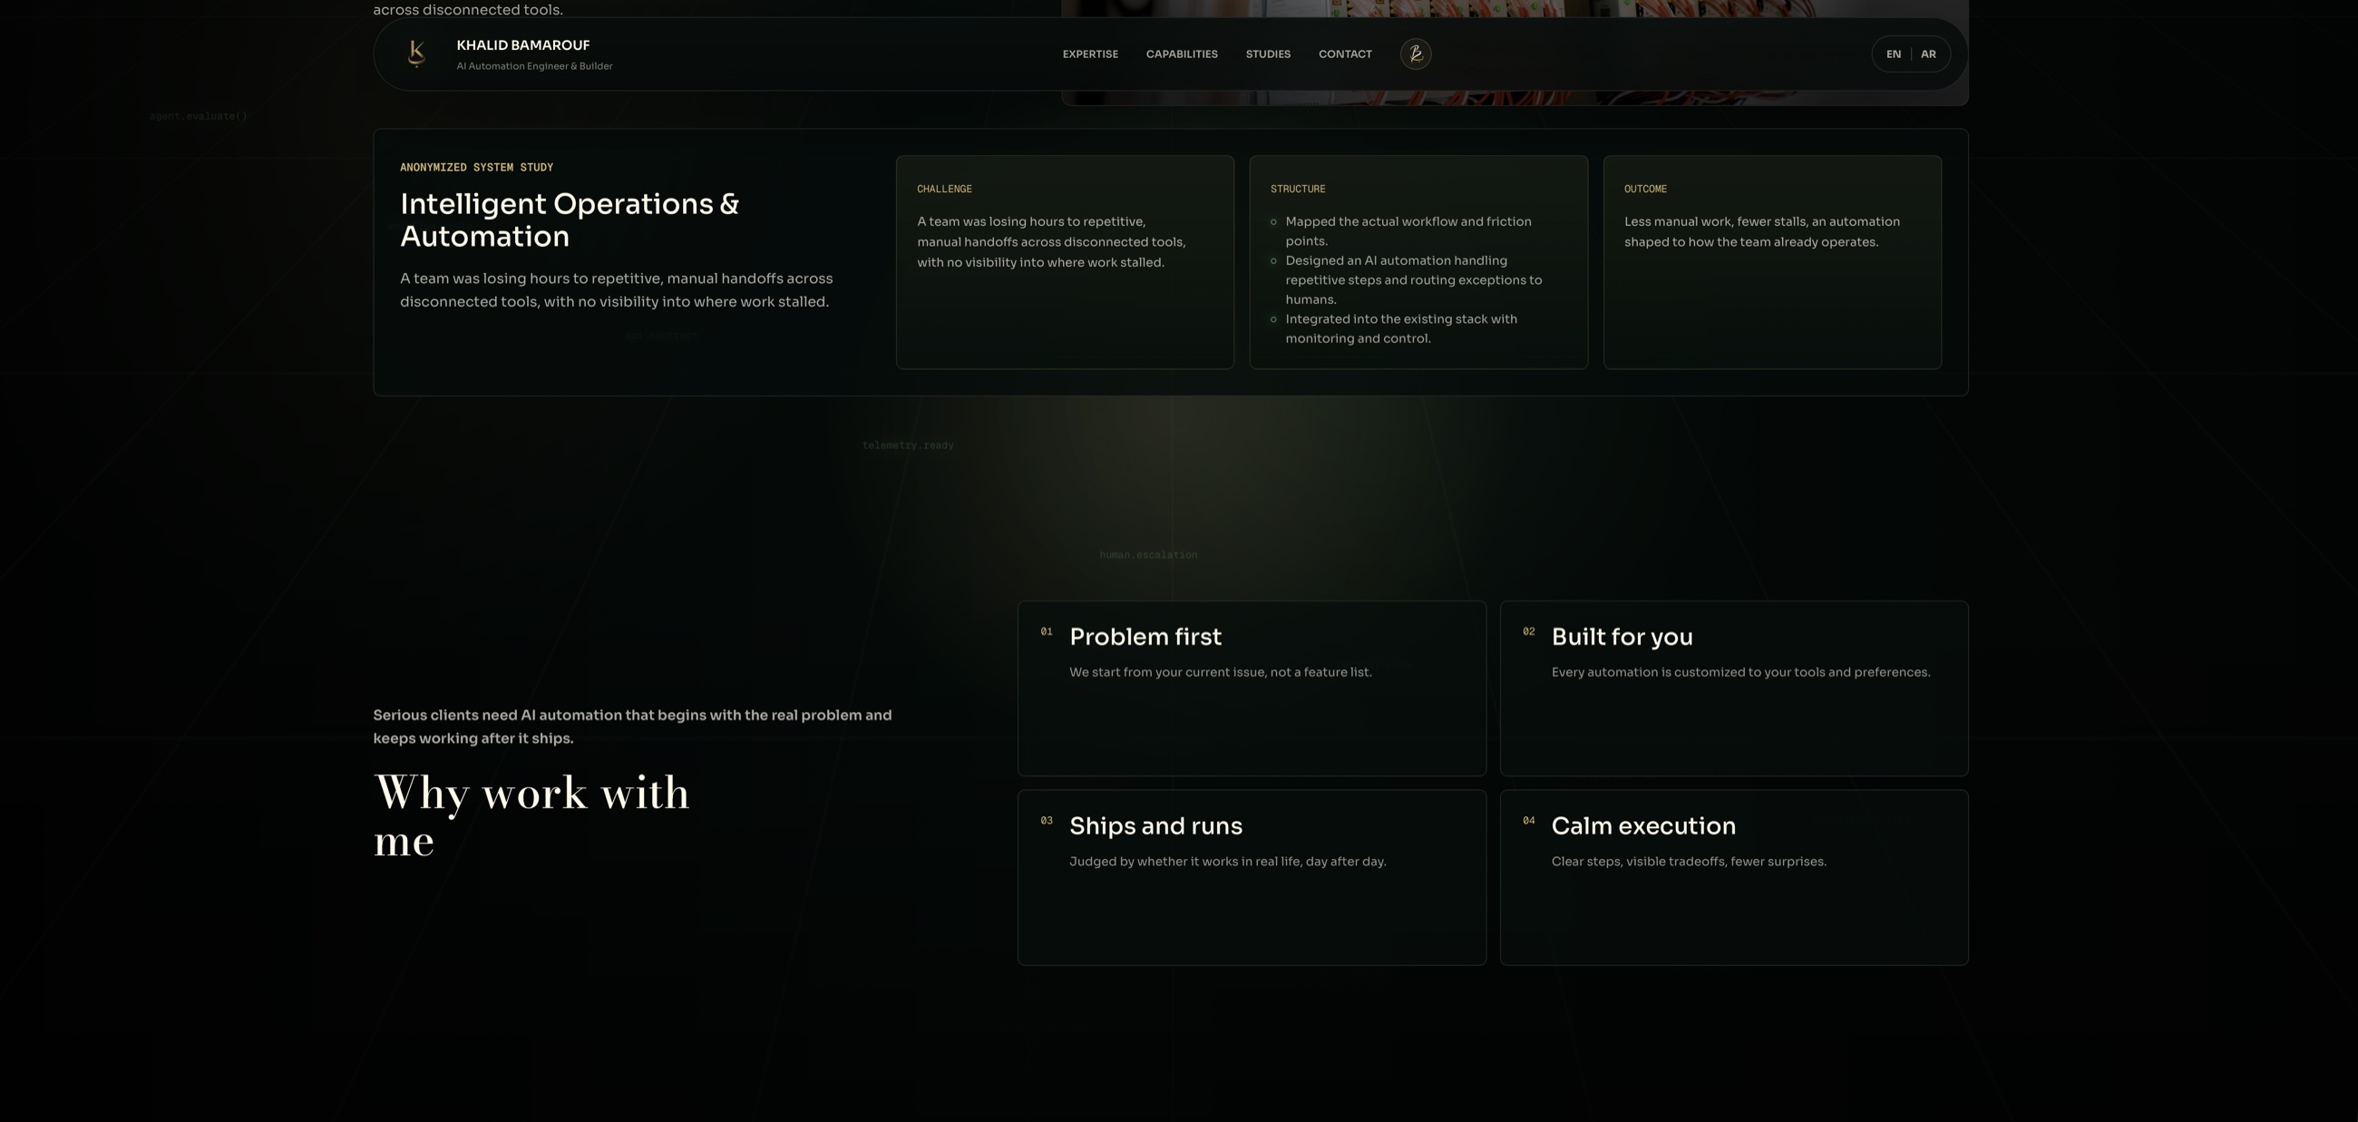Viewport: 2358px width, 1122px height.
Task: Click the Structure card label
Action: pos(1298,189)
